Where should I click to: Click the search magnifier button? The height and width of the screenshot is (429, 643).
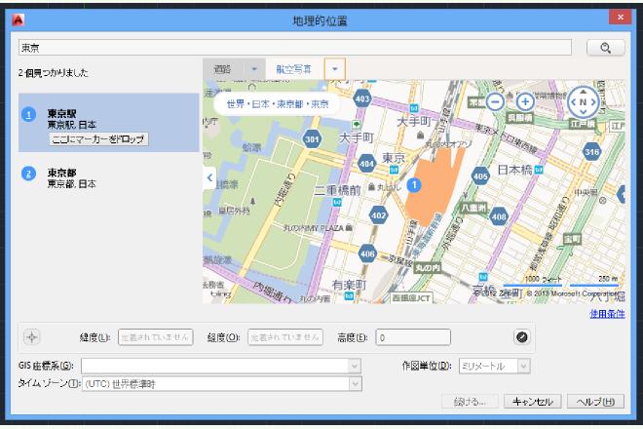coord(605,48)
